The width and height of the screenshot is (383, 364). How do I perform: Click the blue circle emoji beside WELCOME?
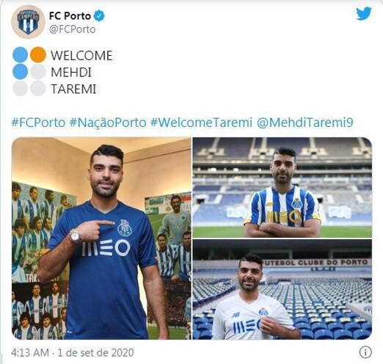[20, 55]
